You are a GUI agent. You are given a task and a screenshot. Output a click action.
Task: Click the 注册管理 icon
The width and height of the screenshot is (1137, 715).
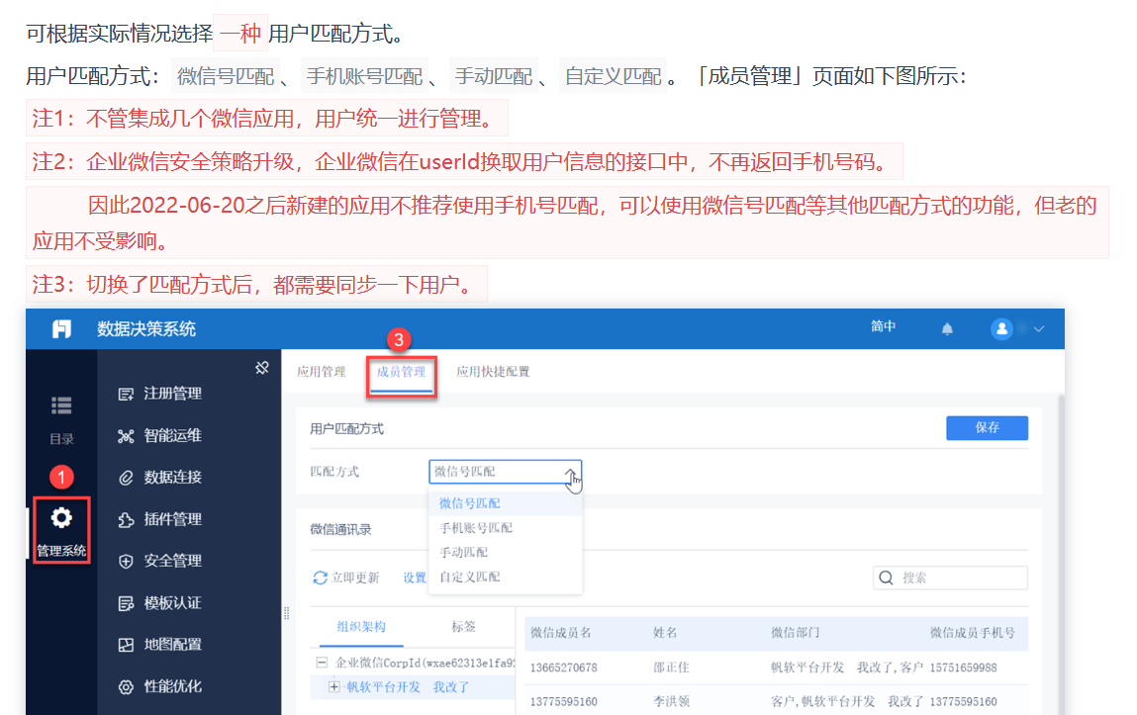[x=126, y=394]
